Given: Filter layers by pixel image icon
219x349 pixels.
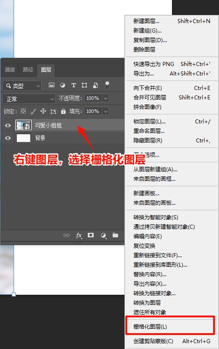Looking at the screenshot, I should (x=52, y=85).
